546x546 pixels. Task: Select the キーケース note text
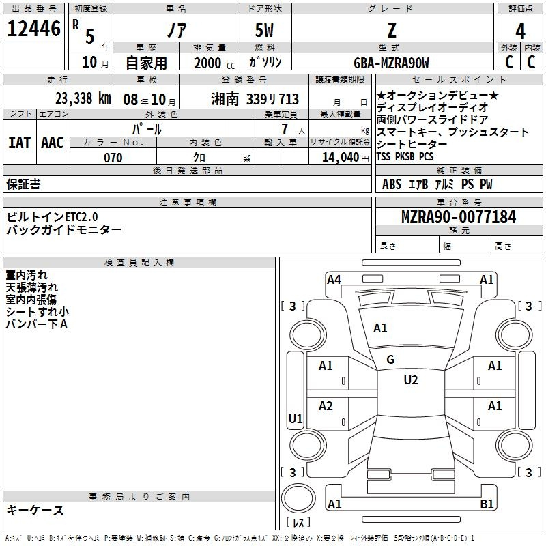point(35,511)
